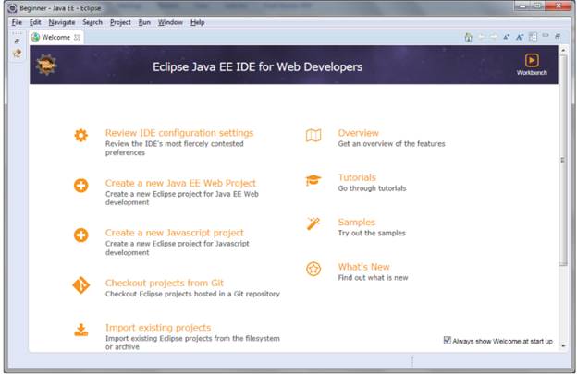The image size is (577, 374).
Task: Toggle Always show Welcome at start up
Action: (x=448, y=340)
